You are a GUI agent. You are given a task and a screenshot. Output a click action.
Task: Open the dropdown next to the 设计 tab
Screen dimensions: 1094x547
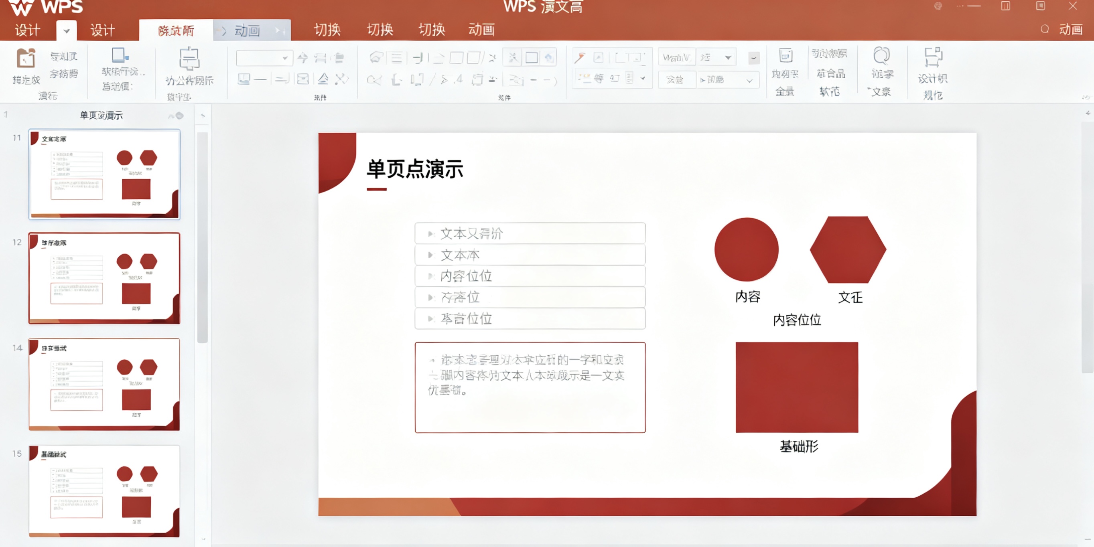tap(66, 30)
